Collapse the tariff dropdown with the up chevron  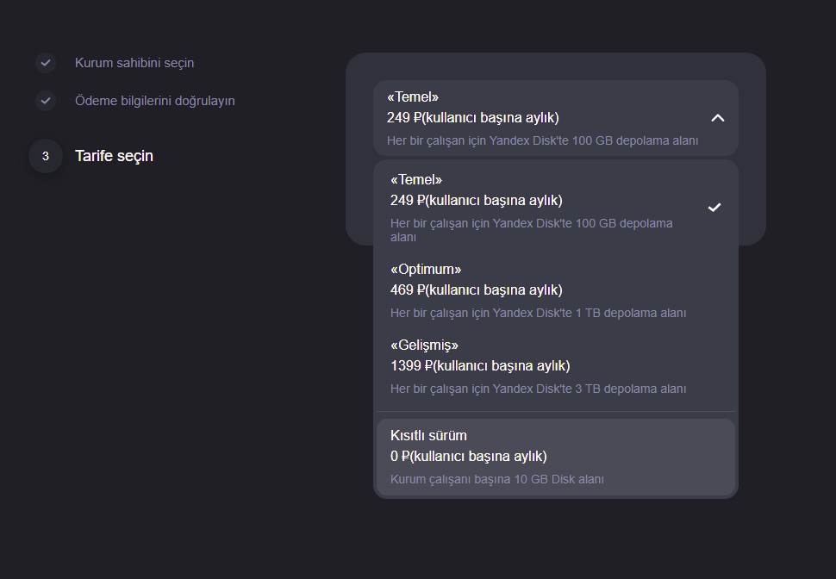(718, 118)
